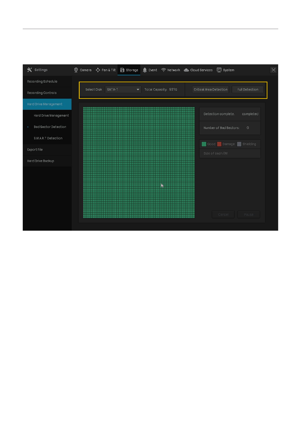Collapse the Hard Drive Management section
The height and width of the screenshot is (425, 301).
point(47,104)
